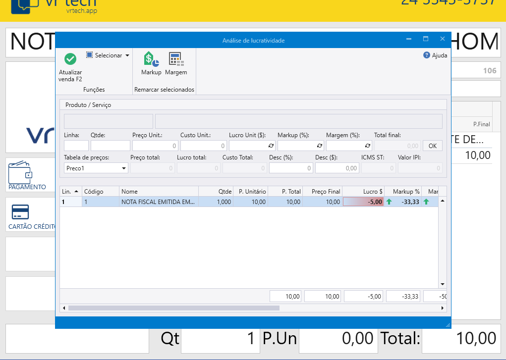The width and height of the screenshot is (506, 360).
Task: Click the Lucro $ column header
Action: tap(364, 191)
